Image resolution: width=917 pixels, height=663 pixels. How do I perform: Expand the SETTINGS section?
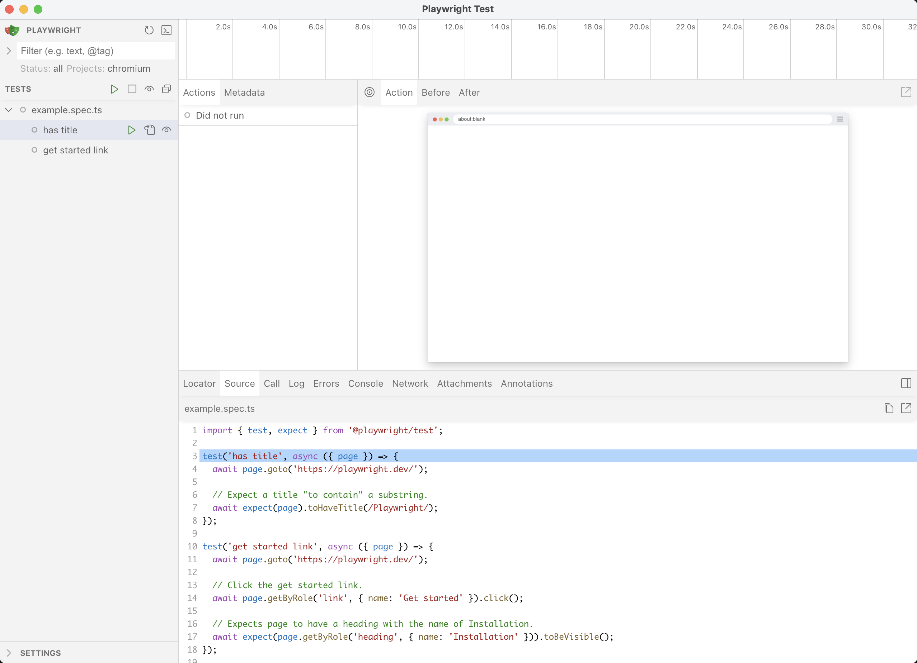tap(9, 653)
